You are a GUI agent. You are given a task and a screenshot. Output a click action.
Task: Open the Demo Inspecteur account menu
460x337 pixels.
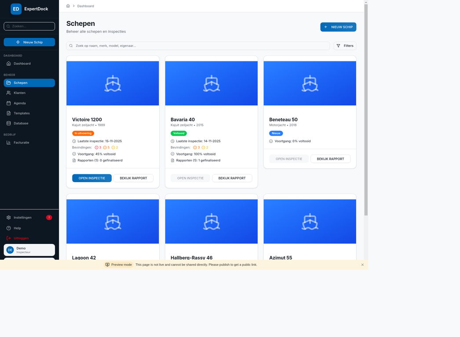click(x=29, y=249)
